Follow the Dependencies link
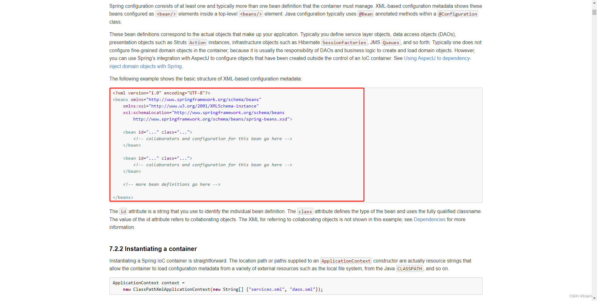 coord(429,220)
